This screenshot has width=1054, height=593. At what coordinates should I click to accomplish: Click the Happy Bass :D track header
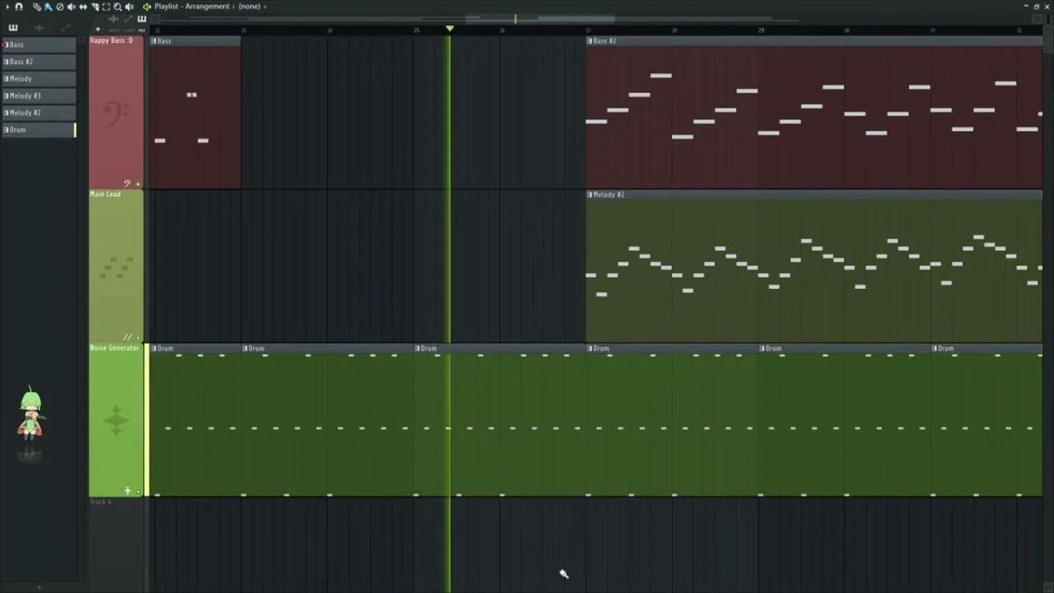[x=116, y=112]
